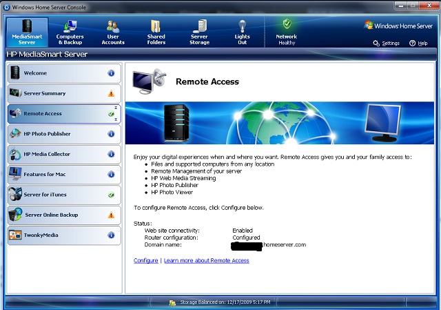This screenshot has height=310, width=441.
Task: Select the Welcome sidebar entry
Action: click(64, 73)
